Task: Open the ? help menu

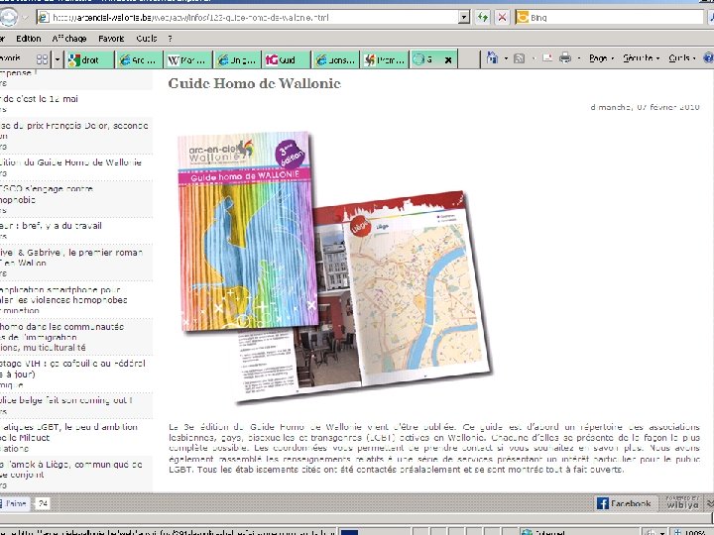Action: (x=170, y=39)
